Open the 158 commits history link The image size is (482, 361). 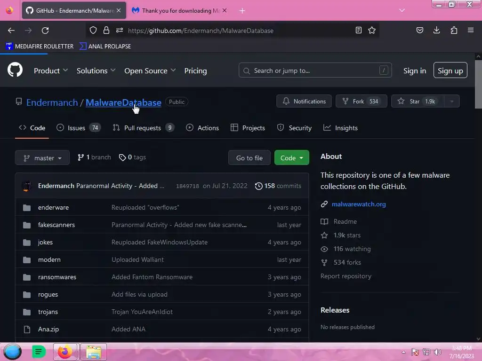tap(278, 186)
